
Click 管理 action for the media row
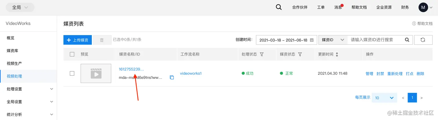[369, 74]
